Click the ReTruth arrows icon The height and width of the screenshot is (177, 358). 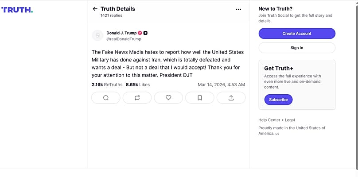point(137,98)
